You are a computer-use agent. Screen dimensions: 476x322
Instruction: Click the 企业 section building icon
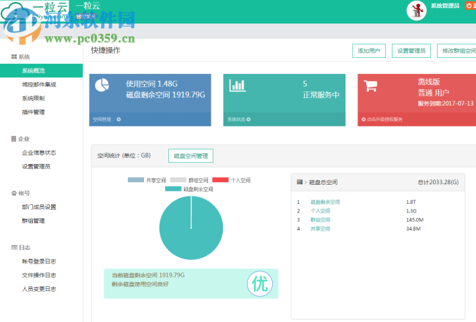pos(13,139)
